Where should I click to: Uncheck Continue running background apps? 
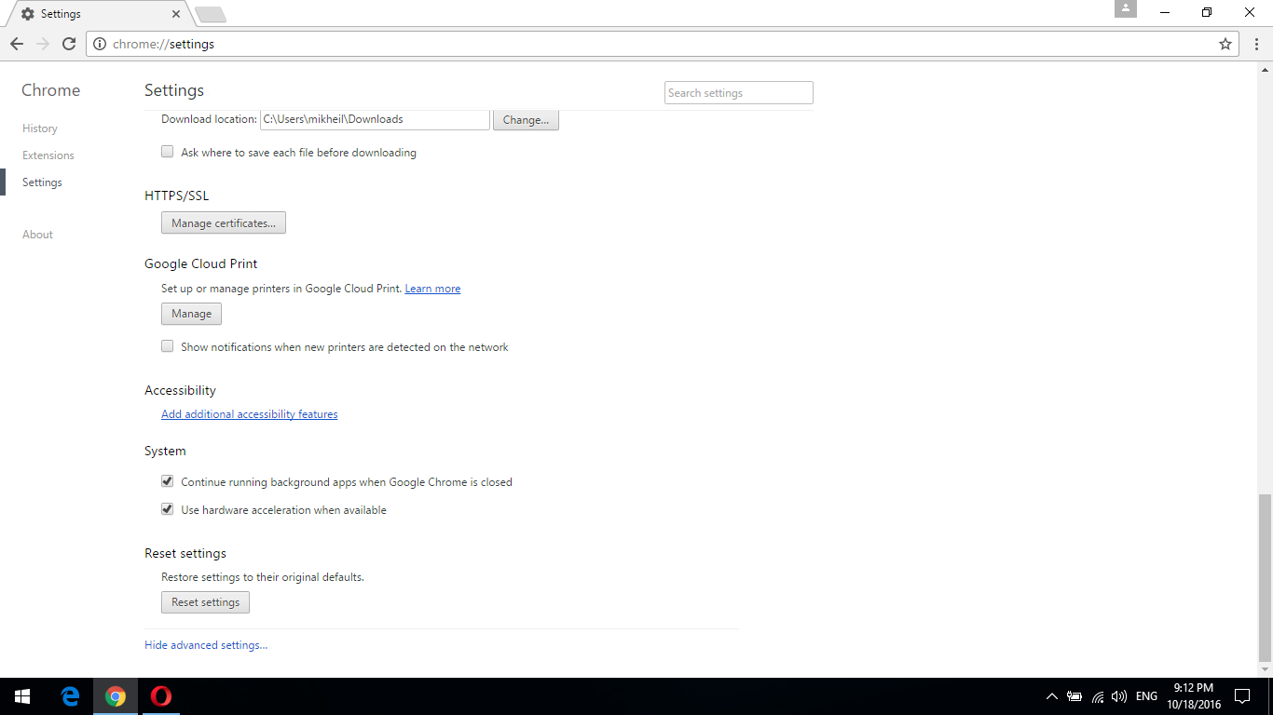pos(168,481)
